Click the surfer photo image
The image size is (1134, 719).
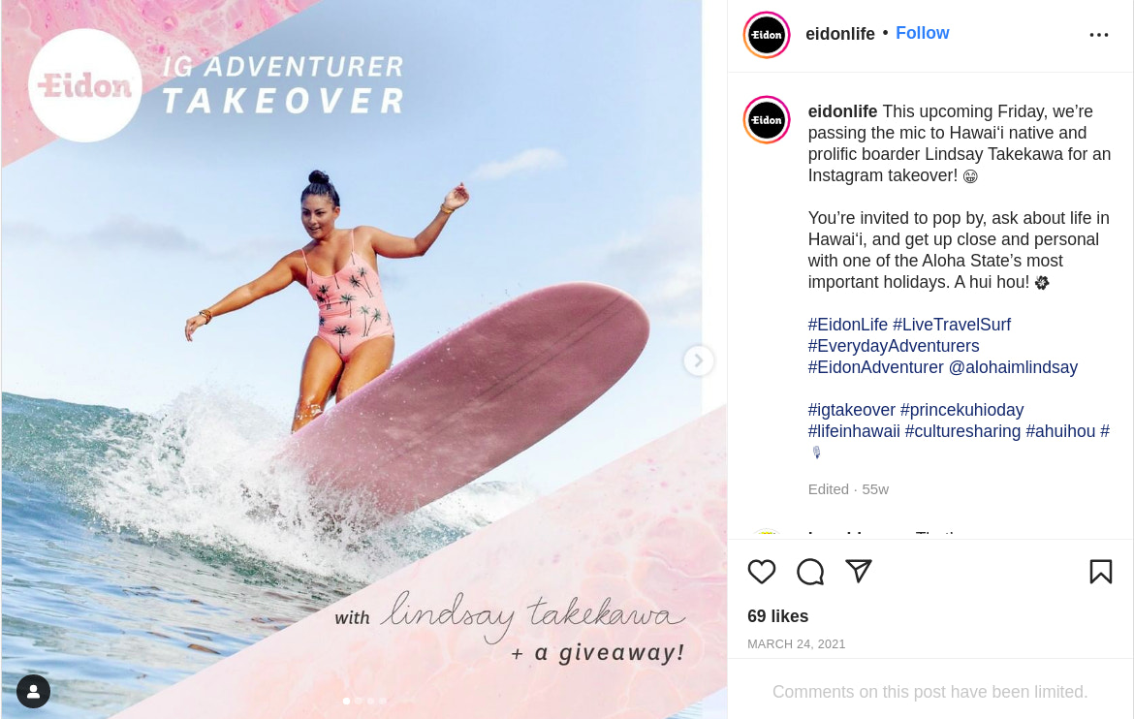pyautogui.click(x=363, y=359)
